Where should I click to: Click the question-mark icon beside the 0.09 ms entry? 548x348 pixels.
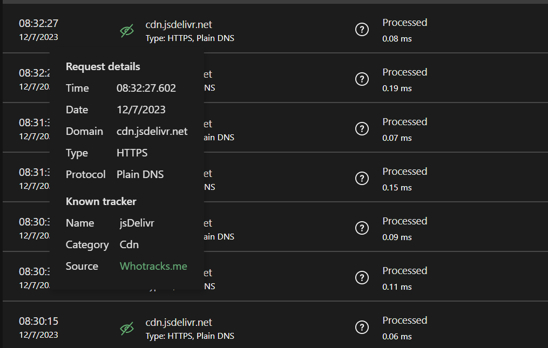tap(362, 228)
